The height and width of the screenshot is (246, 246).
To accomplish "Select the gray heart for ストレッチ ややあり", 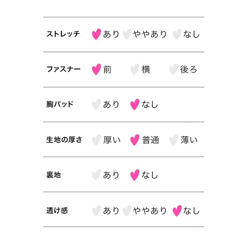I will [x=127, y=34].
